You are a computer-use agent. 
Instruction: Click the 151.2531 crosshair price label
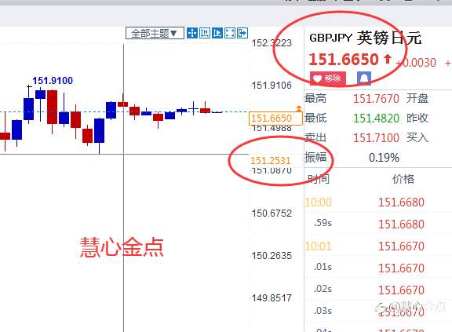271,161
